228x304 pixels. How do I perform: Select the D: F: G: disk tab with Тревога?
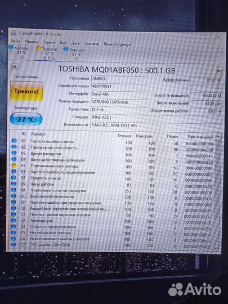click(x=47, y=53)
